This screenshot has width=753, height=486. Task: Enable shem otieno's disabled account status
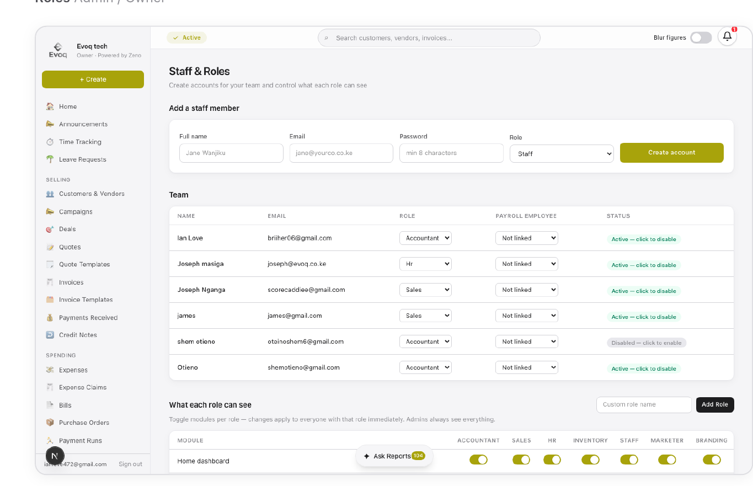click(x=647, y=343)
